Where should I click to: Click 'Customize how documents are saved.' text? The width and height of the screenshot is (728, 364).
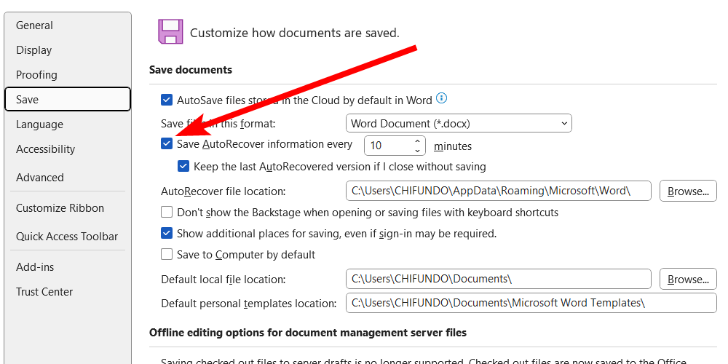[295, 33]
